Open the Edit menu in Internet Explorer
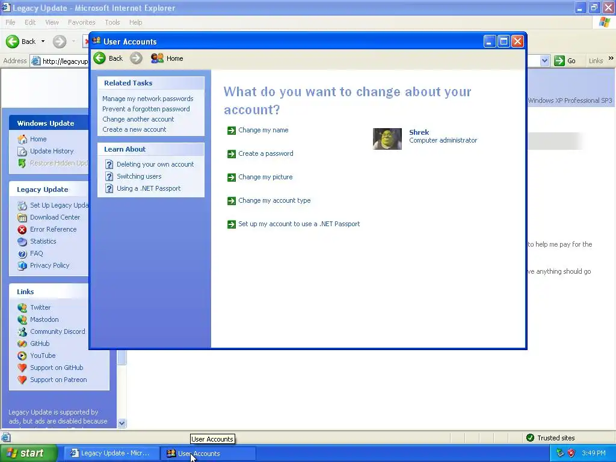 [x=30, y=22]
